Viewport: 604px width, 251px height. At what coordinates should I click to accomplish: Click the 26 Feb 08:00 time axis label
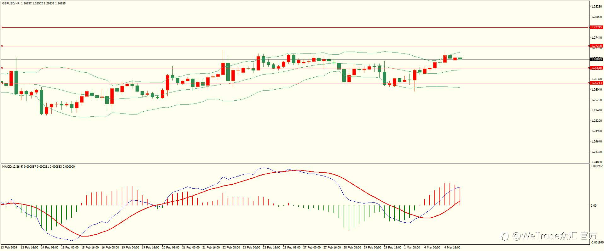pyautogui.click(x=292, y=248)
